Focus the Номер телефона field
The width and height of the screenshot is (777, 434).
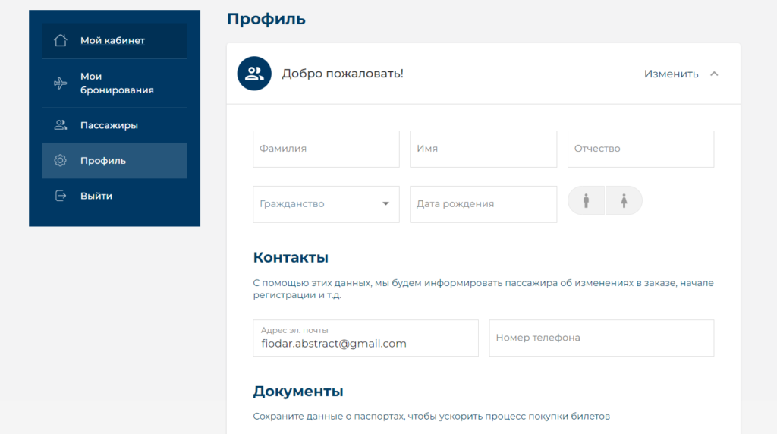(x=601, y=338)
